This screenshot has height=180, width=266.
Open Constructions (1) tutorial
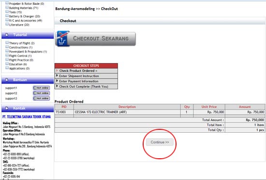(21, 47)
